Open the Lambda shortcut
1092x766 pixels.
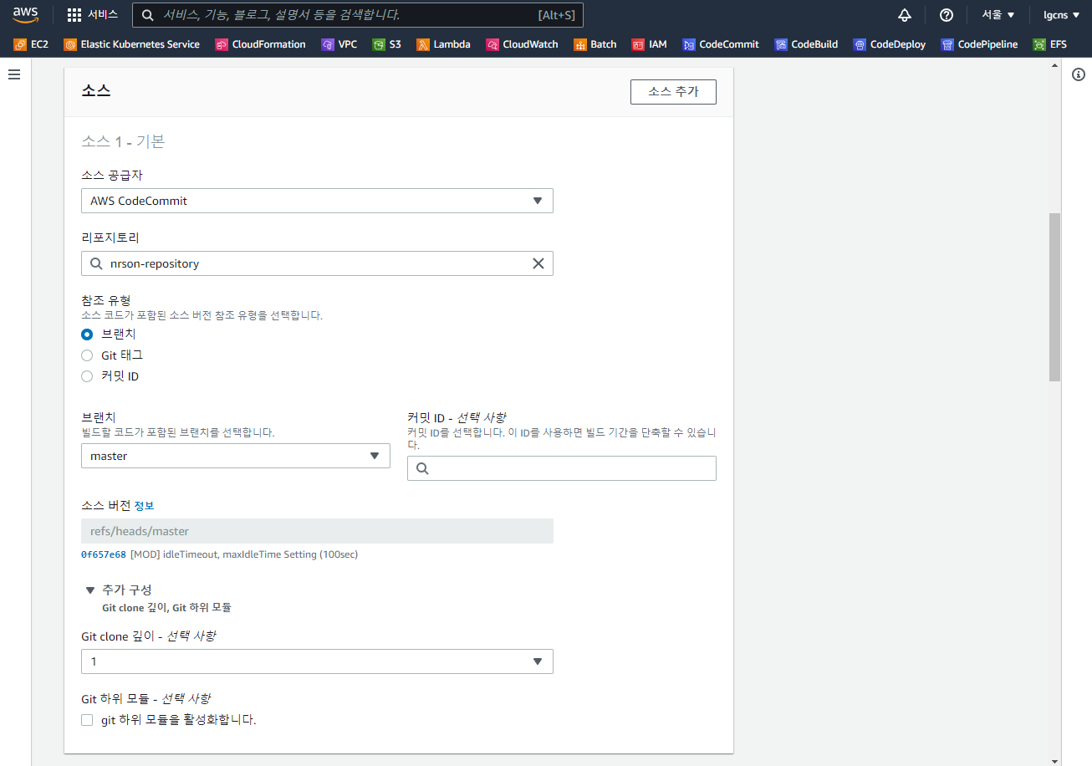coord(443,44)
